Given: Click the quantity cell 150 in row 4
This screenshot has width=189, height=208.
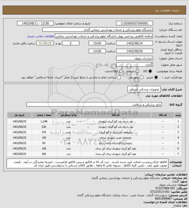Looking at the screenshot, I should pyautogui.click(x=44, y=138).
